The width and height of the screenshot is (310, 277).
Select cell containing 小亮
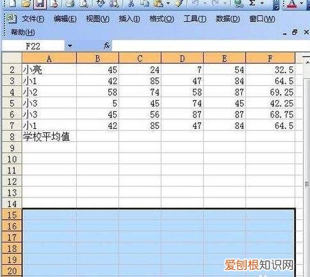coord(49,70)
